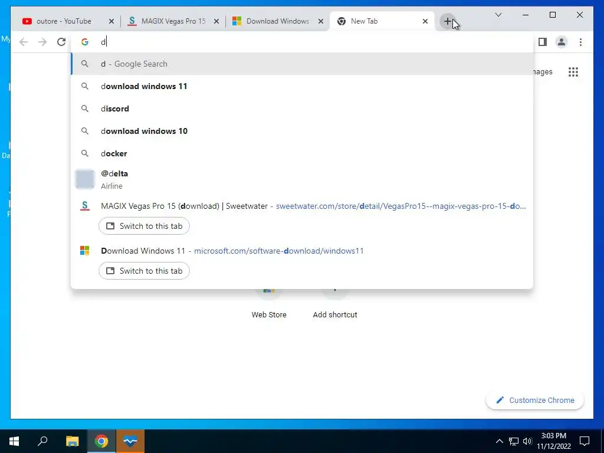This screenshot has width=604, height=453.
Task: Open the profile avatar menu
Action: pyautogui.click(x=562, y=42)
